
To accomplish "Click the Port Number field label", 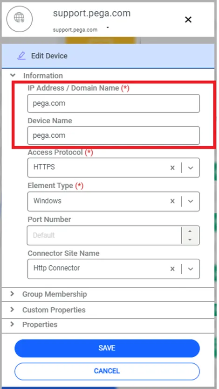I will point(49,219).
